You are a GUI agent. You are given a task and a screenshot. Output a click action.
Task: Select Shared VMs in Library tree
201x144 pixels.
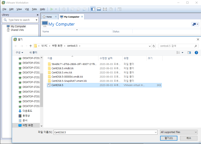click(x=17, y=30)
